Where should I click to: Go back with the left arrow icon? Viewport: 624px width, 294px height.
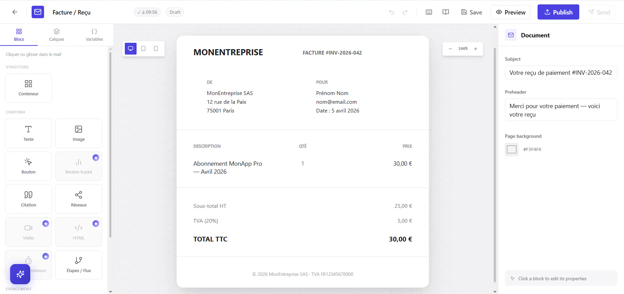pos(15,12)
